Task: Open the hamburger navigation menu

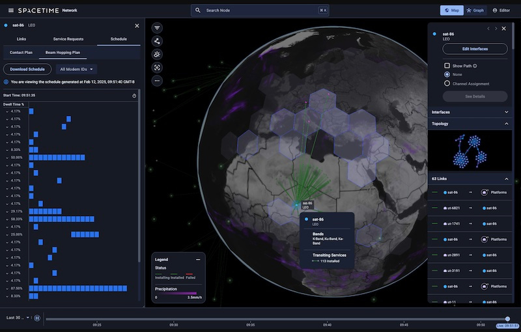Action: click(x=10, y=10)
